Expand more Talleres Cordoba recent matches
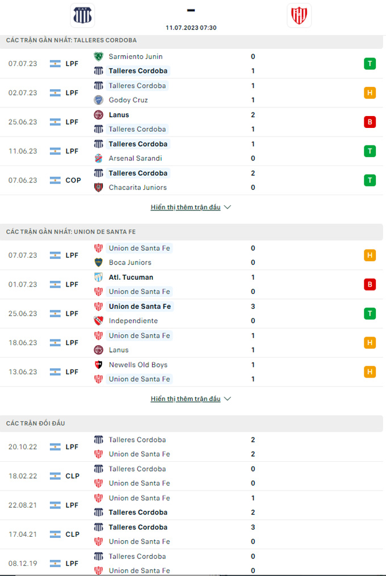 click(x=191, y=208)
